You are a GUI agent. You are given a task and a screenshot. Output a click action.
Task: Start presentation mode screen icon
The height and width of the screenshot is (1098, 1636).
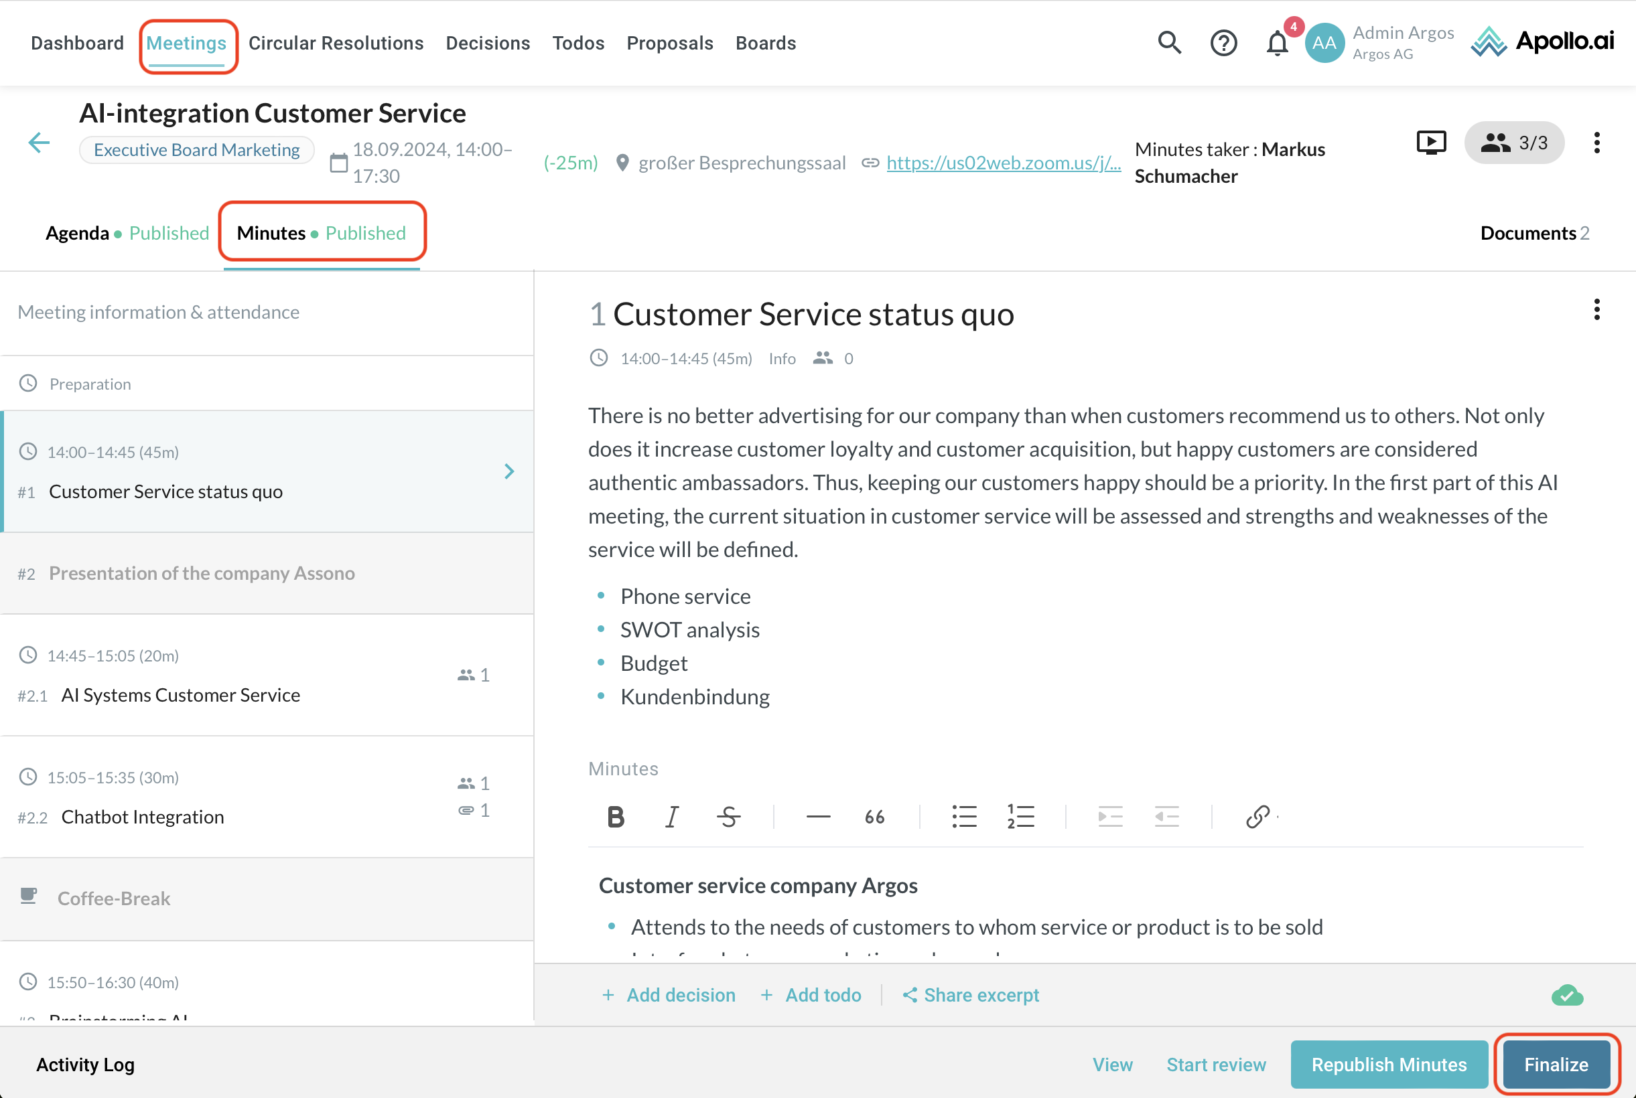[x=1431, y=143]
